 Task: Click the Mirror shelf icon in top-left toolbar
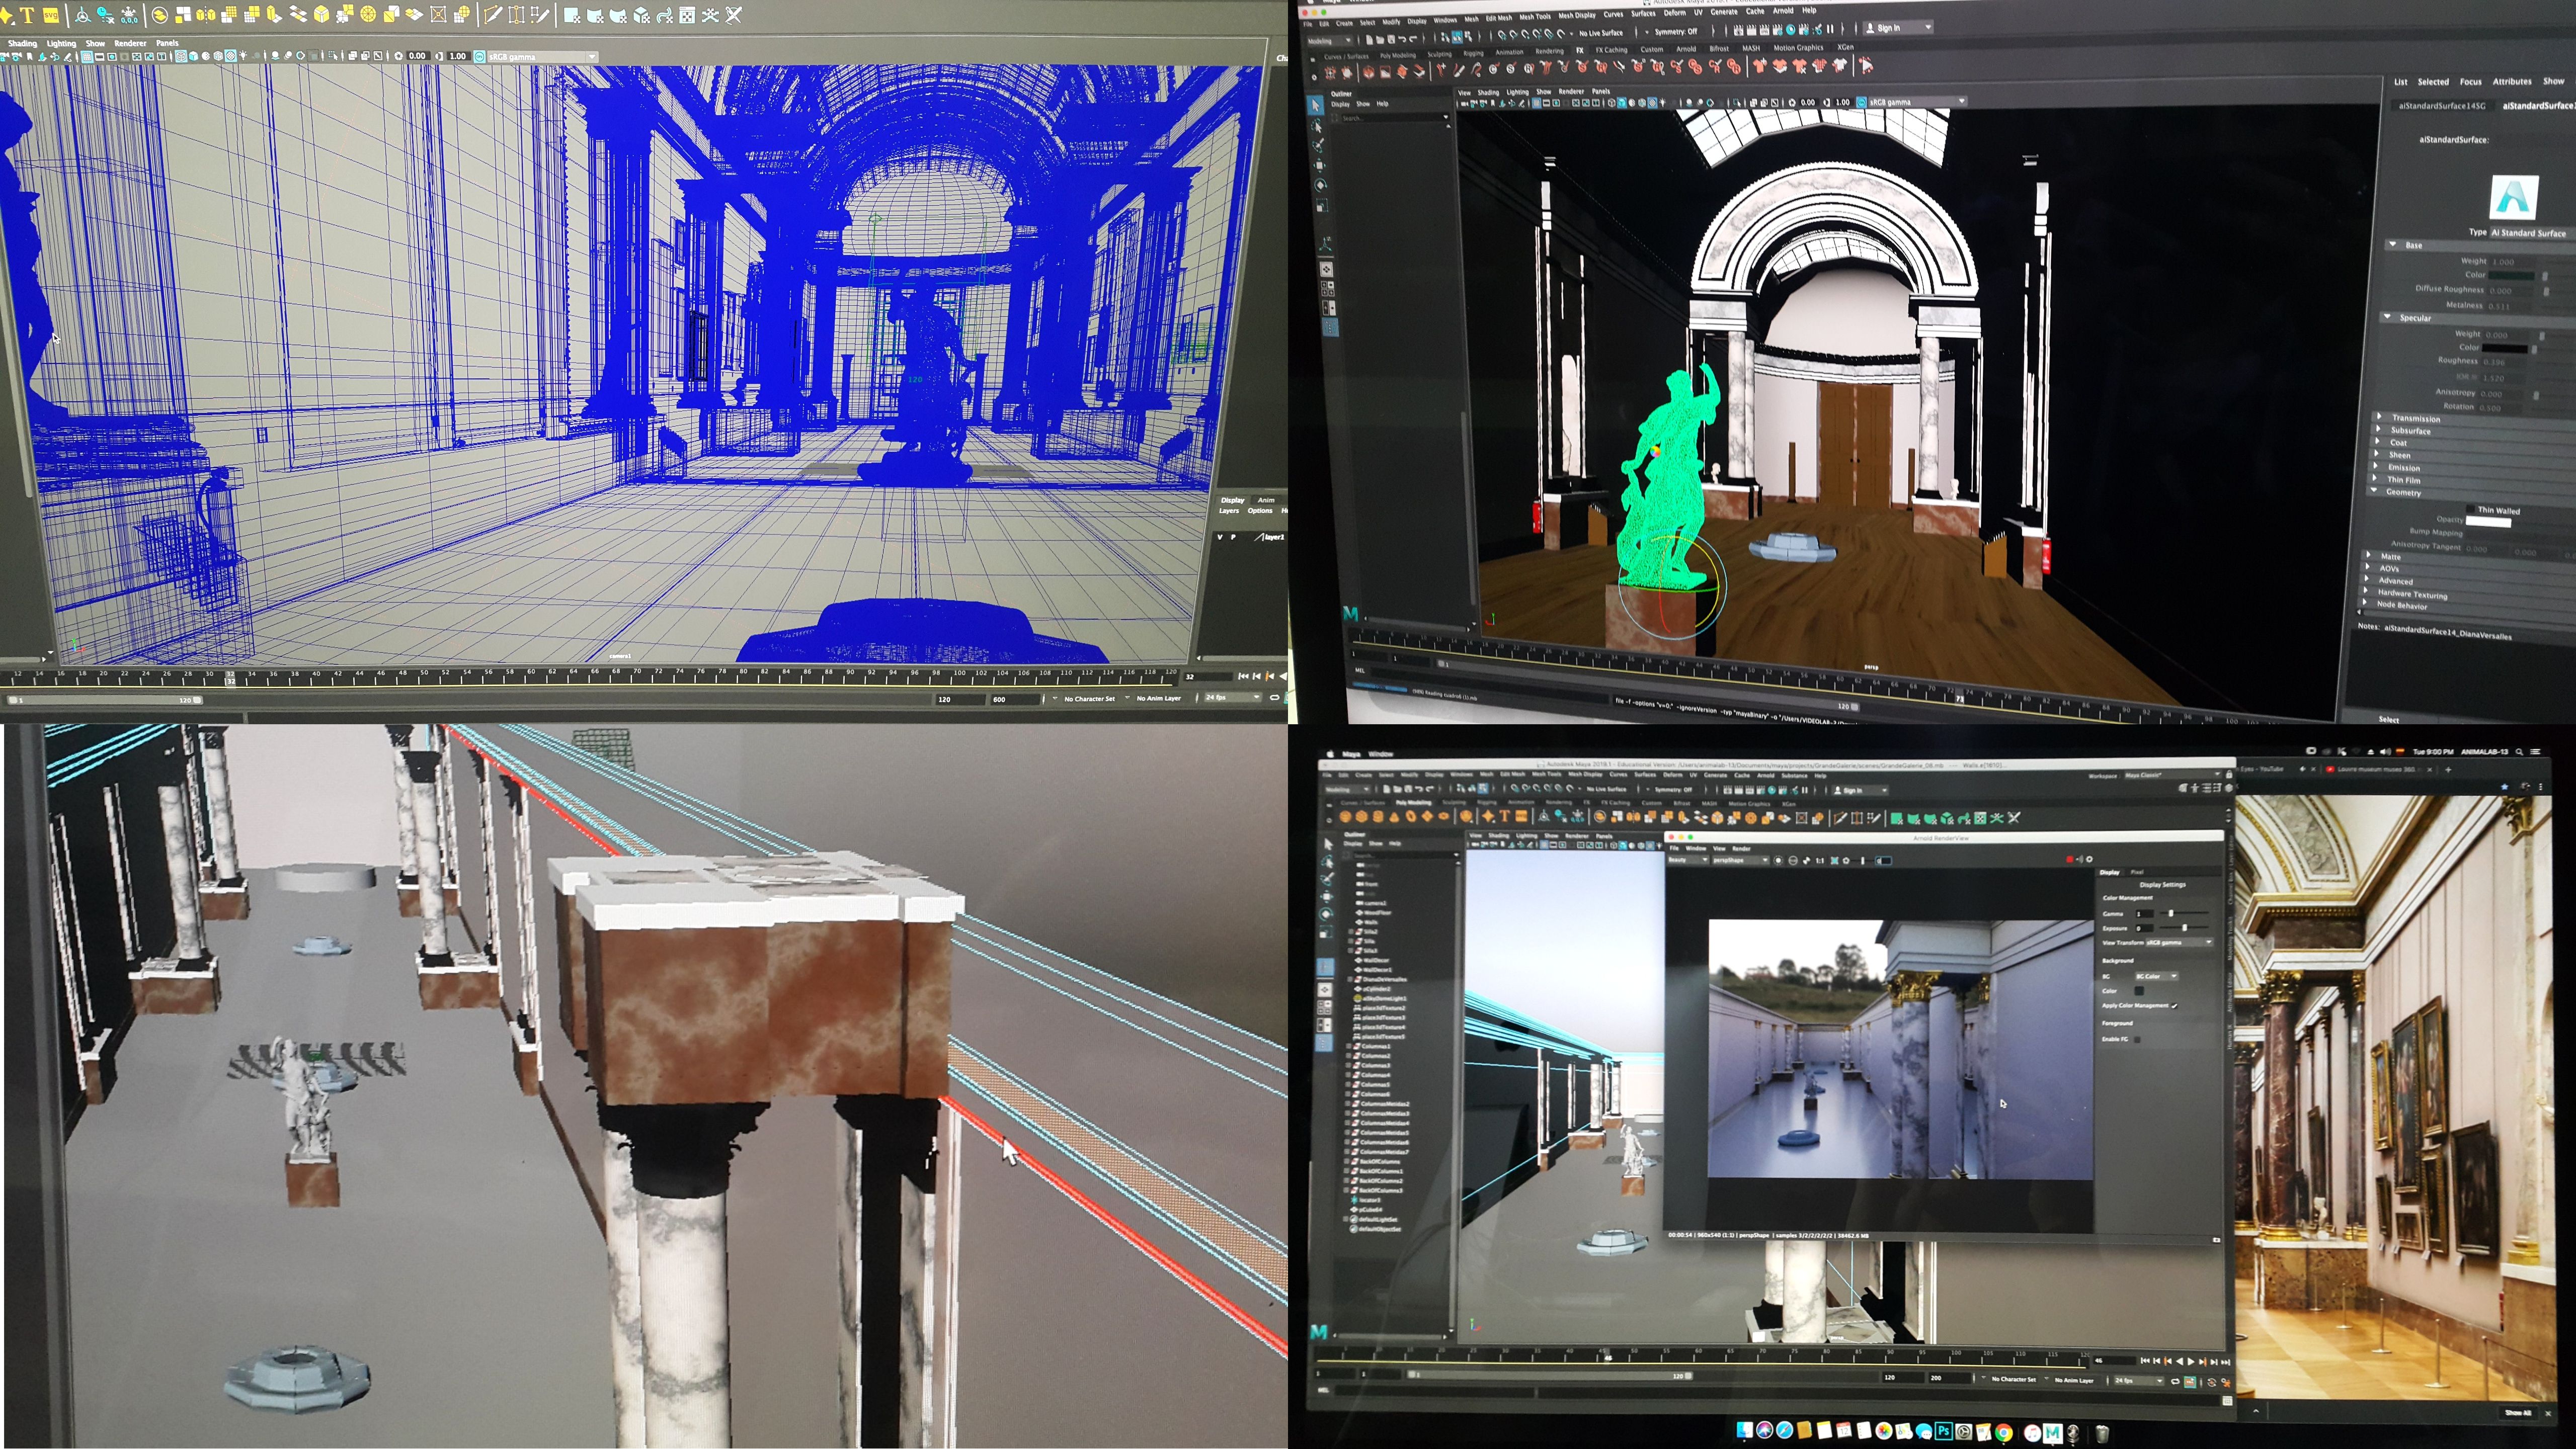206,15
